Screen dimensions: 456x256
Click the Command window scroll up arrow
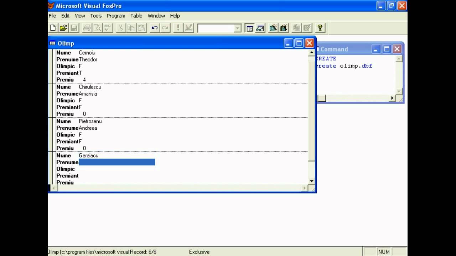point(399,59)
